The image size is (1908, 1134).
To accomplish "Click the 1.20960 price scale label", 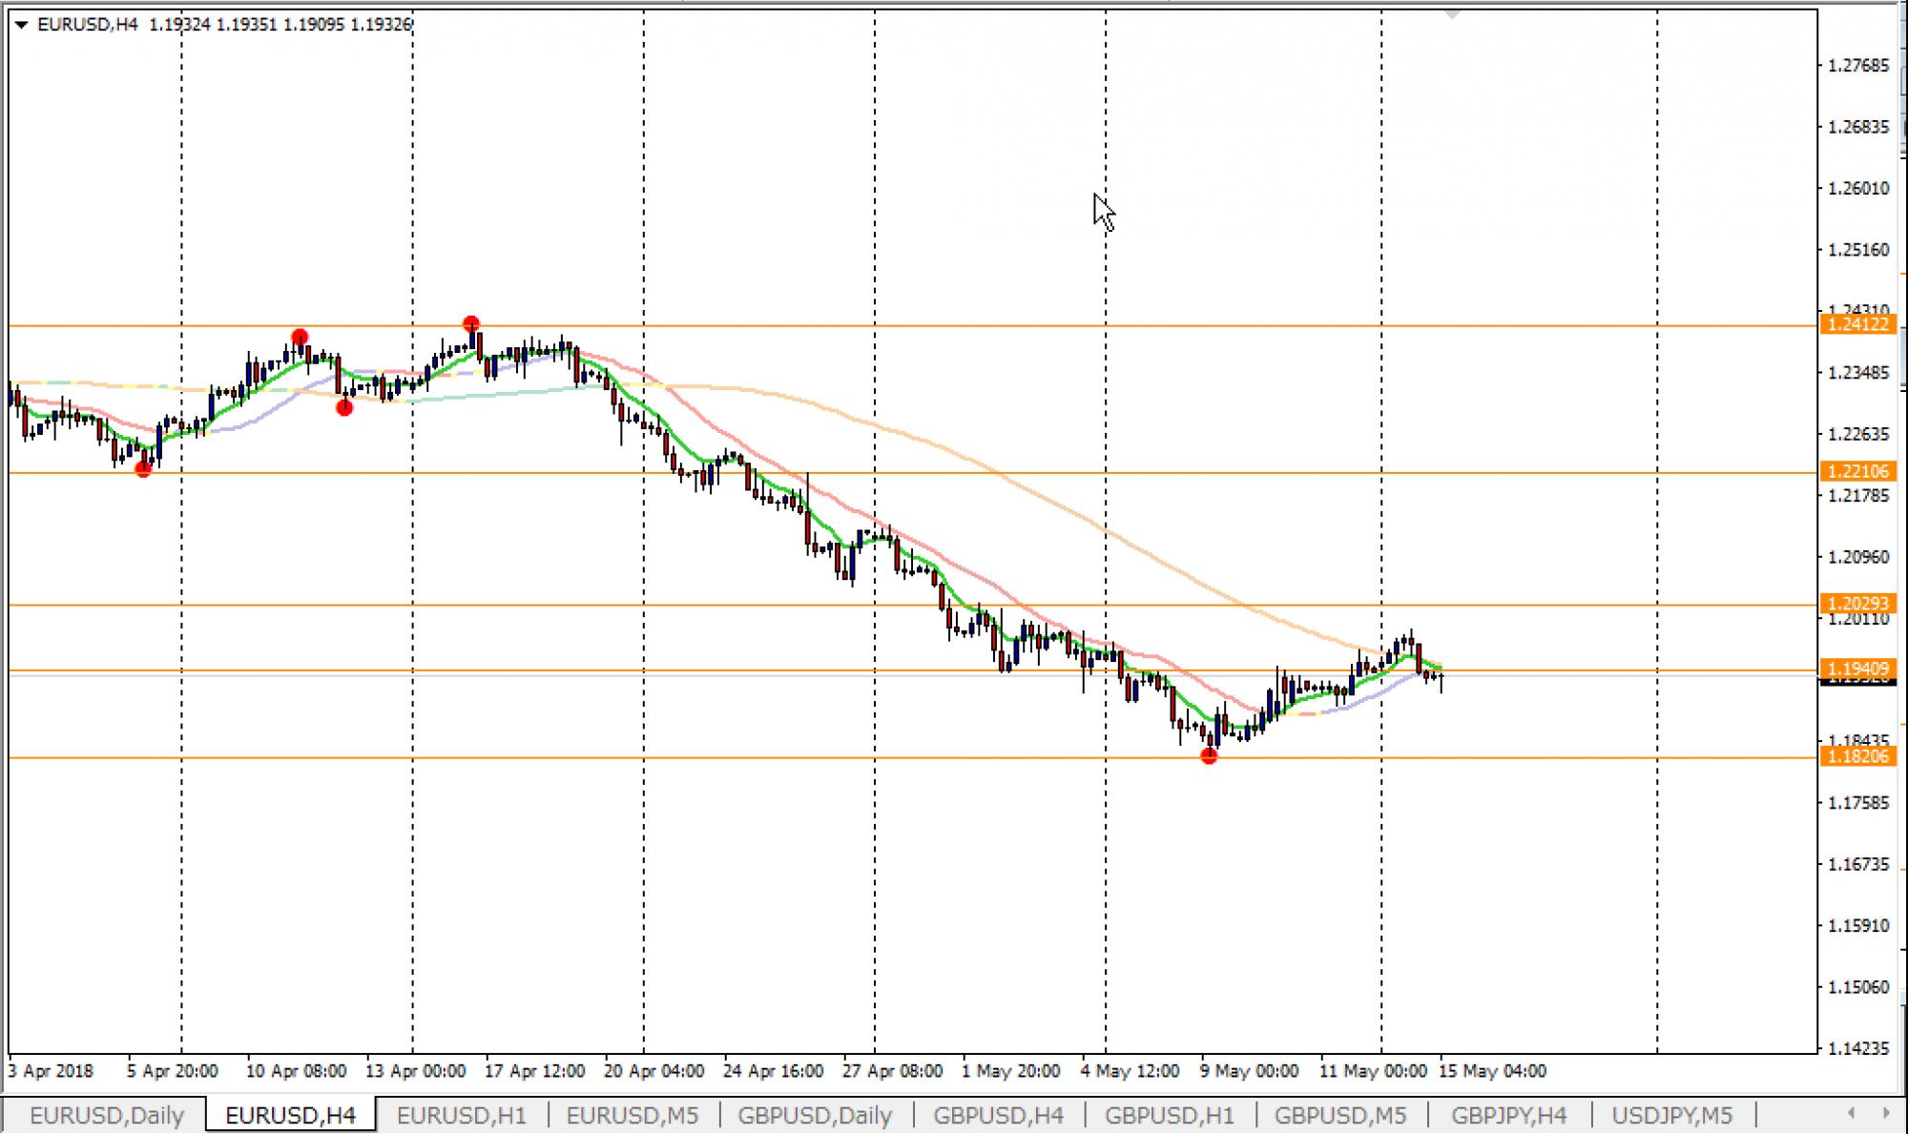I will tap(1858, 557).
